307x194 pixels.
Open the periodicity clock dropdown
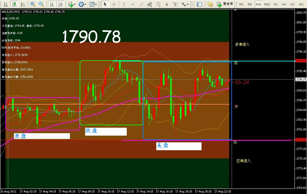(82, 4)
